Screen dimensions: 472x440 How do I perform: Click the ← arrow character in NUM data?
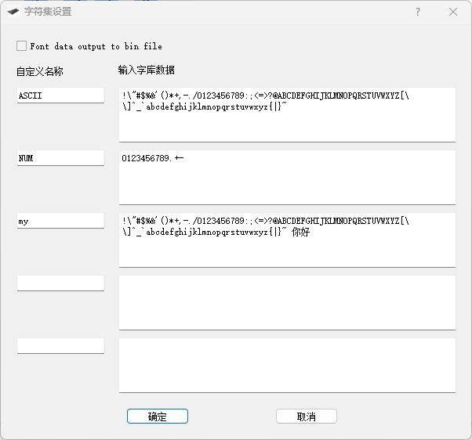click(x=179, y=159)
